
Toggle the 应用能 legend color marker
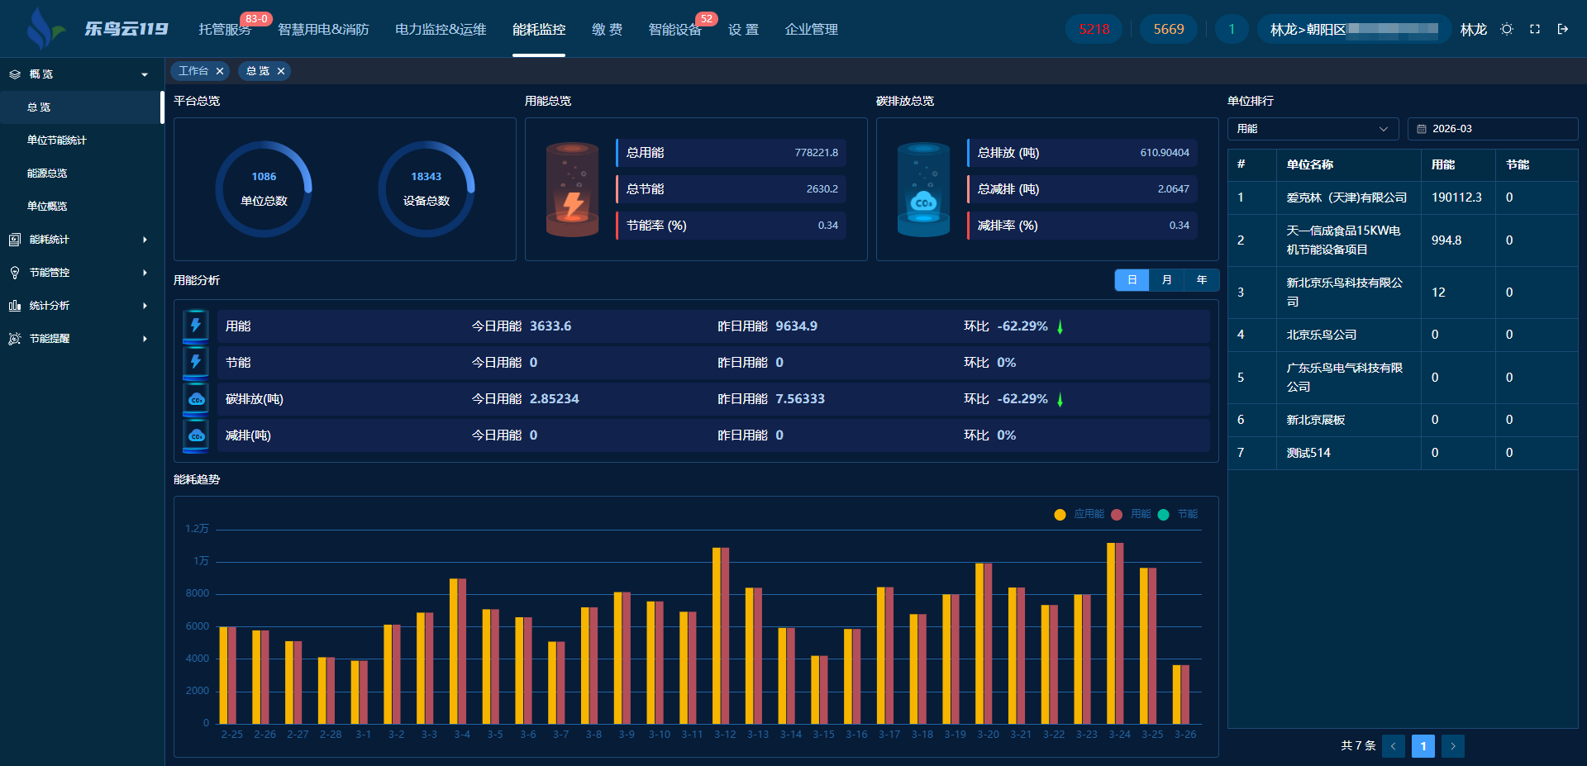coord(1060,515)
